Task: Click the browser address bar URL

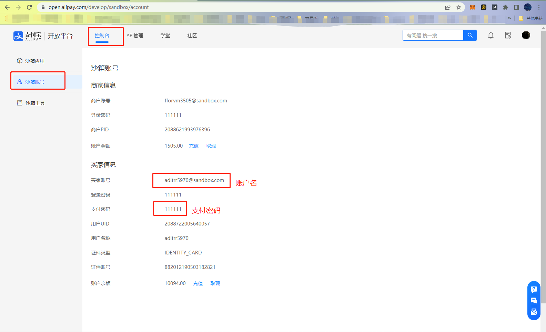Action: [x=99, y=7]
